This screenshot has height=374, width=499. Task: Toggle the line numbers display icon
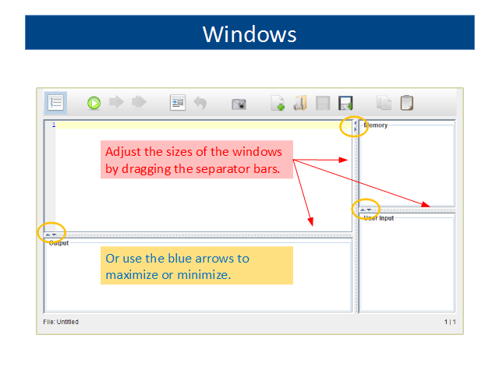pos(55,103)
